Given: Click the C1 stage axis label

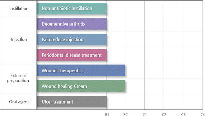Looking at the screenshot, I should point(145,114).
